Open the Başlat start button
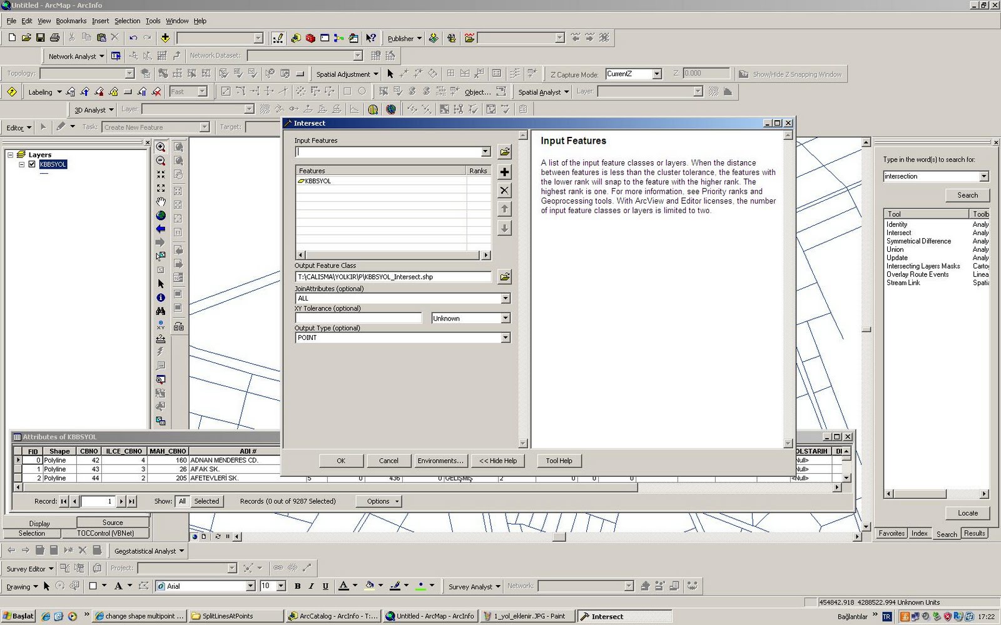The width and height of the screenshot is (1001, 625). pos(19,616)
